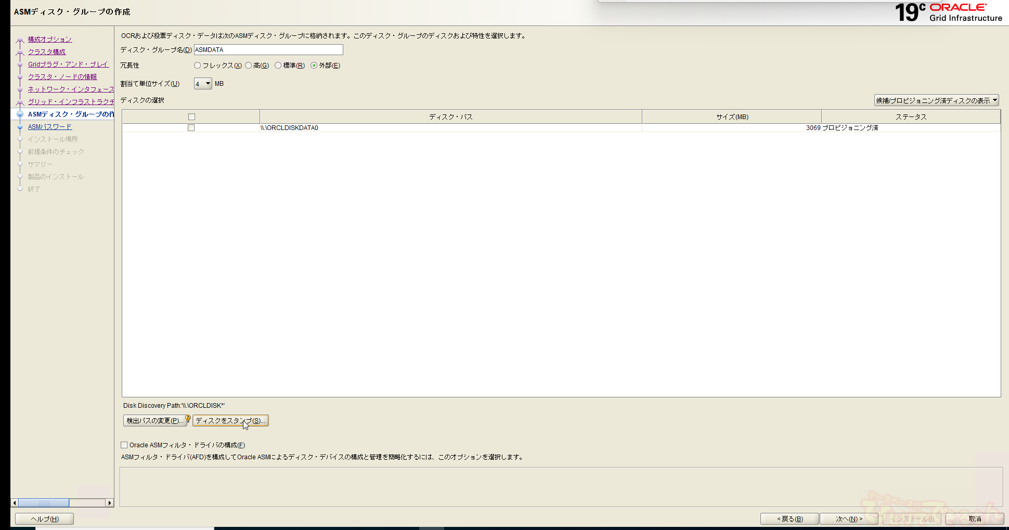
Task: Select the 高 redundancy radio button
Action: (249, 66)
